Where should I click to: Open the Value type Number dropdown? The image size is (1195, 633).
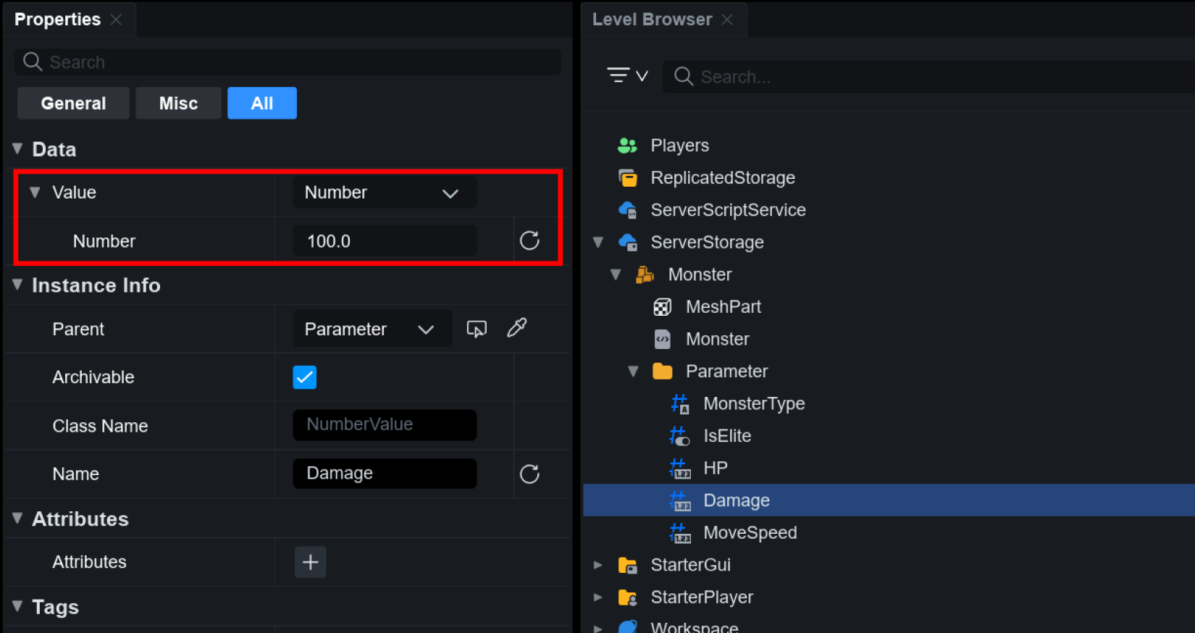[x=384, y=193]
